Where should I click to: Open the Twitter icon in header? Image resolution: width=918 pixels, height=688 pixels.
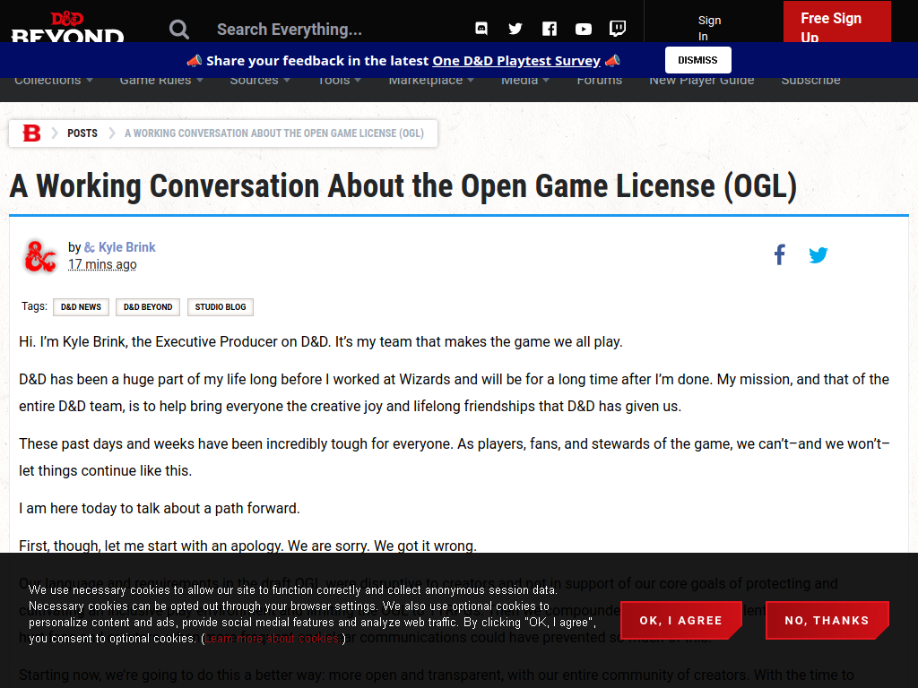click(515, 29)
